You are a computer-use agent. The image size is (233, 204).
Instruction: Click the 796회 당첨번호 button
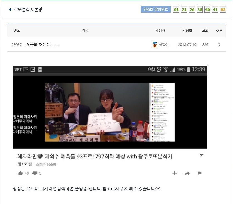pyautogui.click(x=155, y=10)
